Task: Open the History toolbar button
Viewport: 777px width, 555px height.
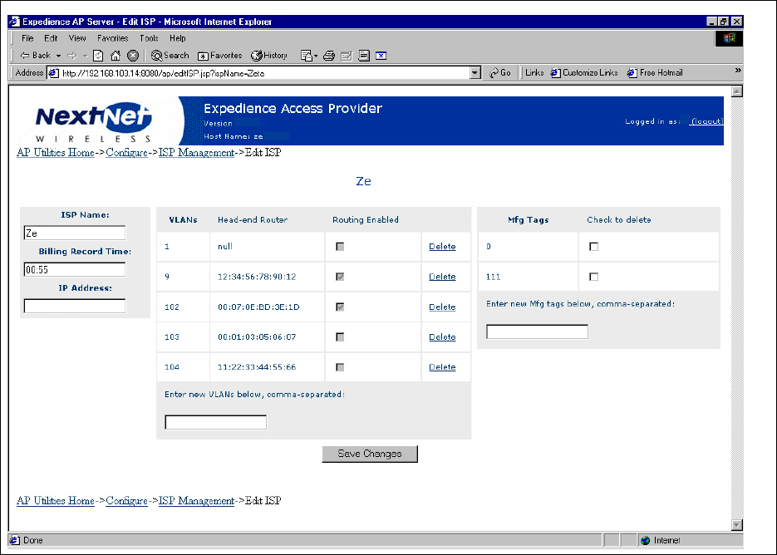Action: pyautogui.click(x=269, y=56)
